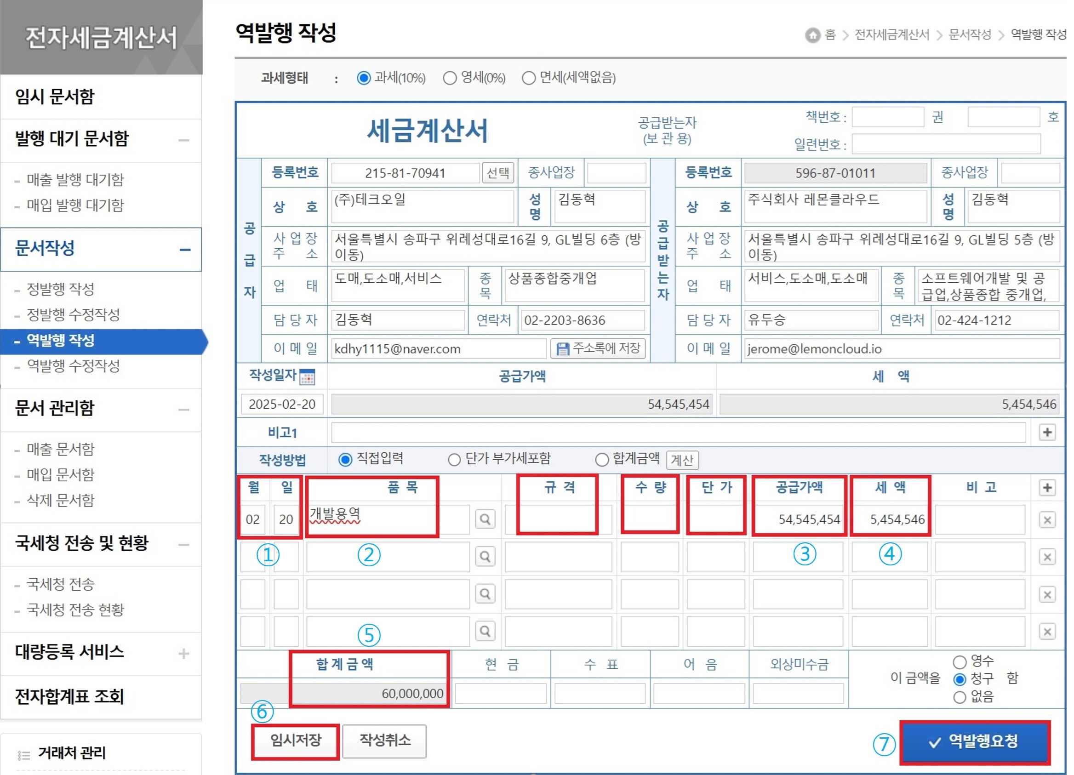Search item with magnifier in 개발용역 row
The height and width of the screenshot is (775, 1074).
pos(486,519)
